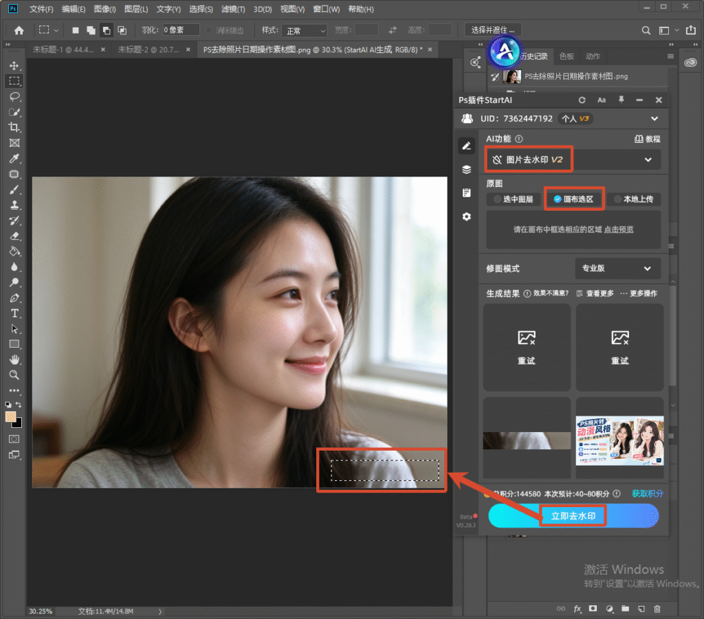Open the history panel menu icon
This screenshot has height=619, width=704.
click(670, 56)
